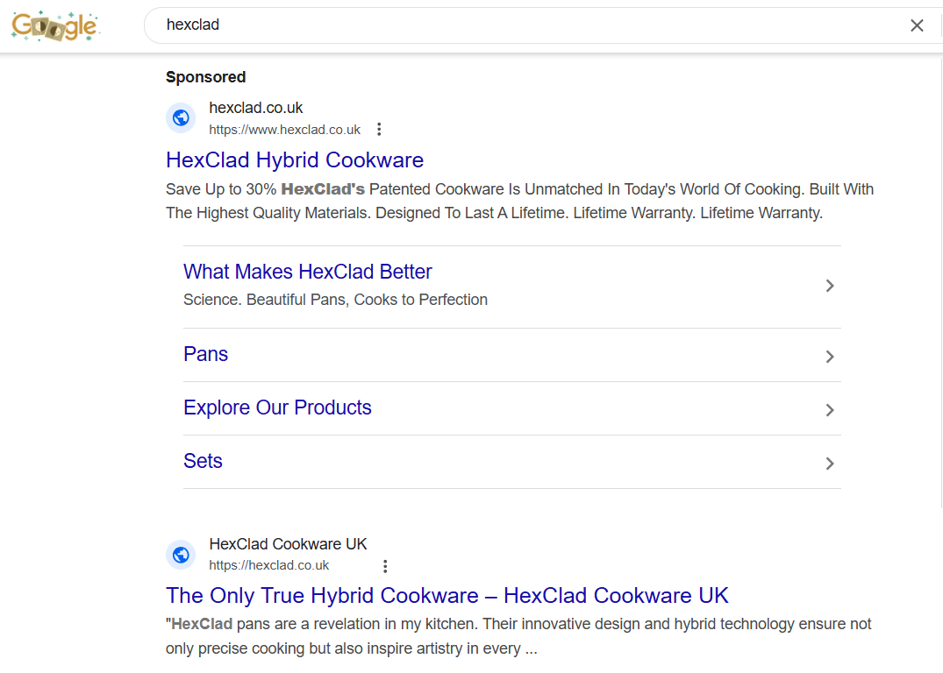The width and height of the screenshot is (943, 673).
Task: Click the https://www.hexclad.co.uk URL text
Action: coord(284,130)
